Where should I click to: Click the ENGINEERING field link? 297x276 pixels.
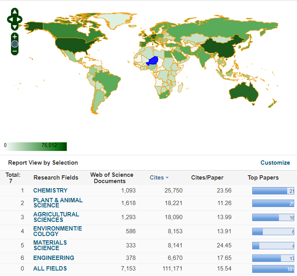point(53,258)
